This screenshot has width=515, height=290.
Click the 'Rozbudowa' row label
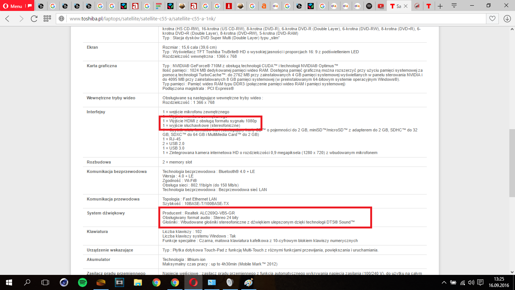coord(99,162)
